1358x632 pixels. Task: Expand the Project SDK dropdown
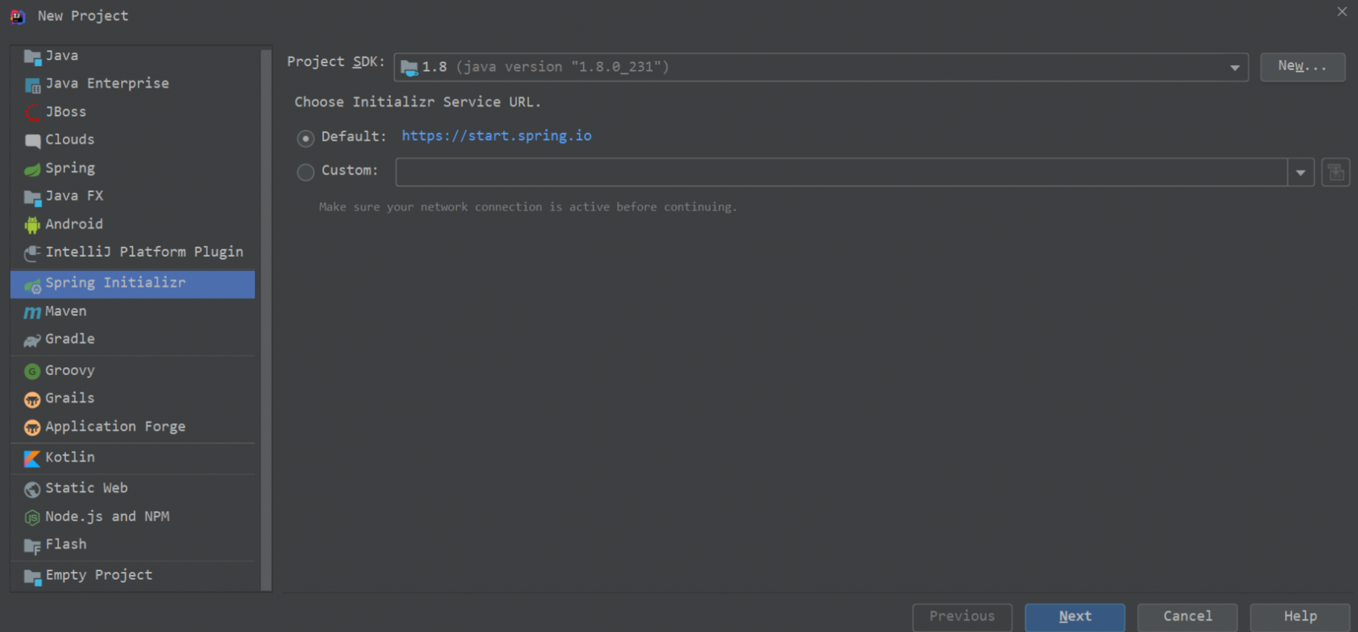click(1234, 67)
